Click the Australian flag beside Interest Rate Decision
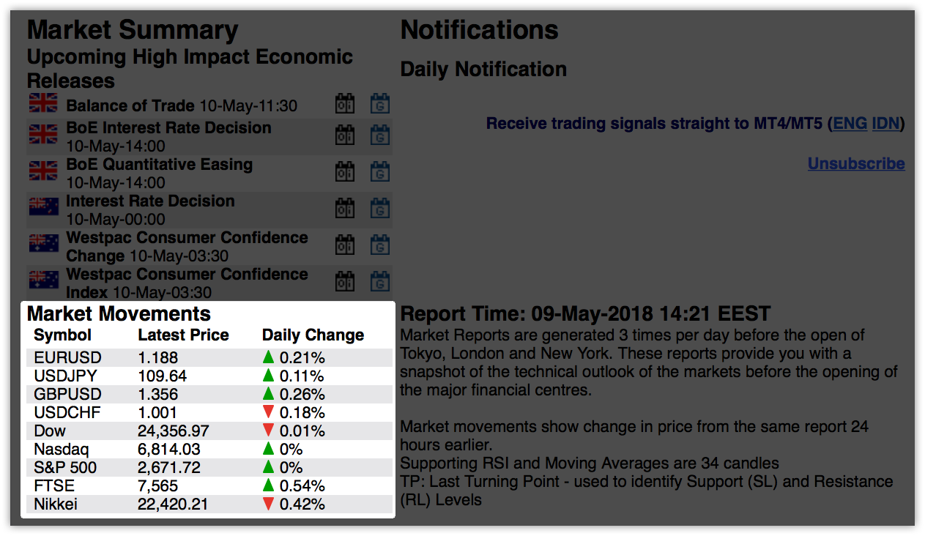The width and height of the screenshot is (925, 536). click(x=43, y=206)
